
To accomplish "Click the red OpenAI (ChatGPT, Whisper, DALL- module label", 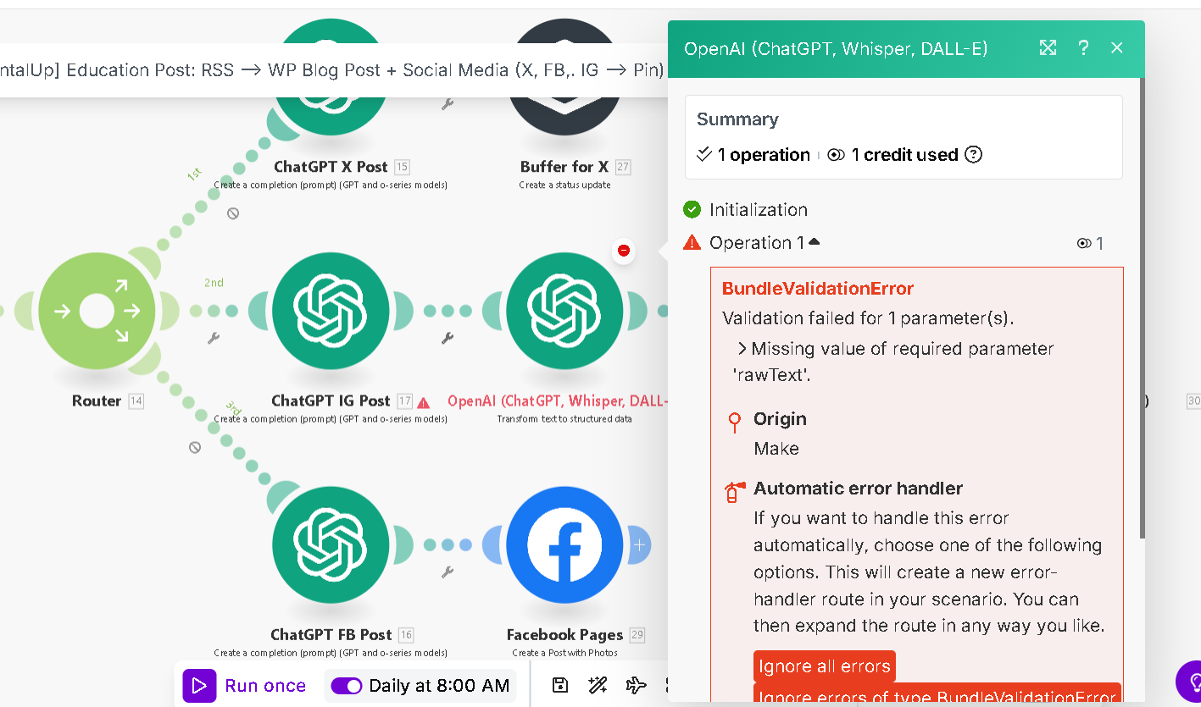I will pos(558,400).
